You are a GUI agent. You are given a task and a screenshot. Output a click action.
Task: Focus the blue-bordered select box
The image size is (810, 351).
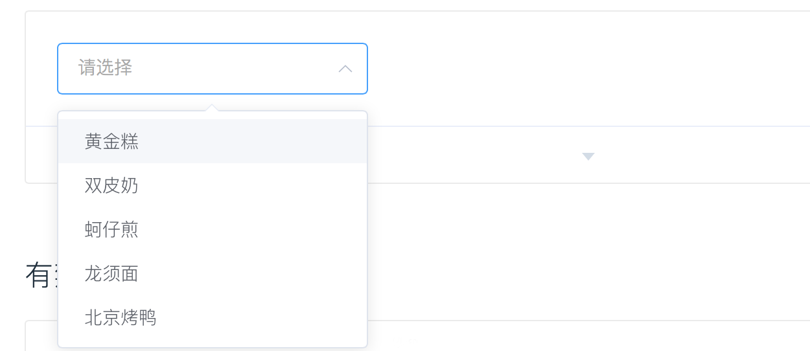point(213,69)
